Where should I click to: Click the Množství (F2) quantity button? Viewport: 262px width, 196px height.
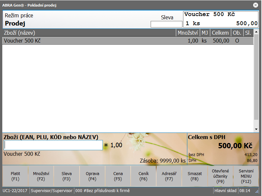click(41, 176)
